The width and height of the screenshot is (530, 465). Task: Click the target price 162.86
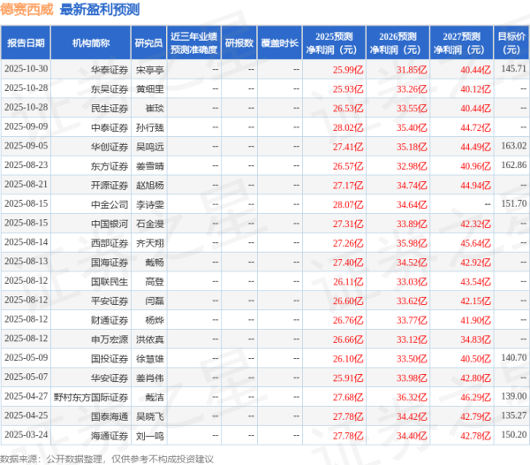point(514,165)
